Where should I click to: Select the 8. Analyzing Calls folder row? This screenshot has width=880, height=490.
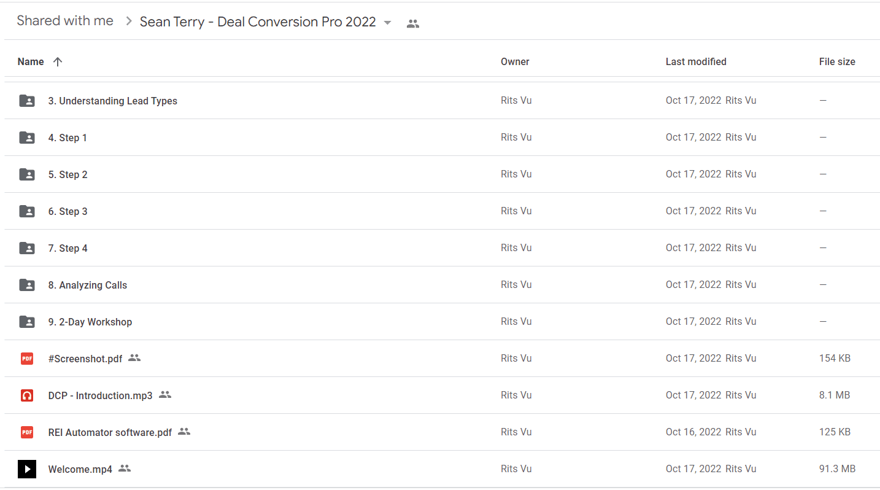(x=442, y=285)
